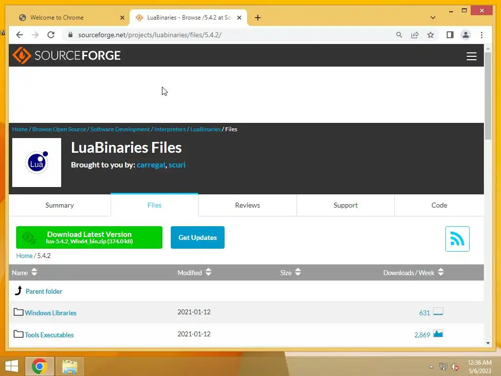Open LuaBinaries breadcrumb link
501x376 pixels.
tap(205, 129)
